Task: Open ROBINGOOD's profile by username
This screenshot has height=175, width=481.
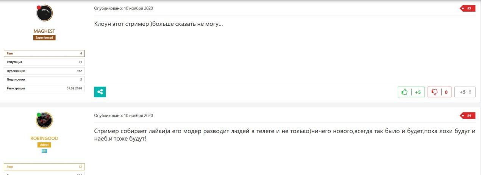Action: [44, 138]
